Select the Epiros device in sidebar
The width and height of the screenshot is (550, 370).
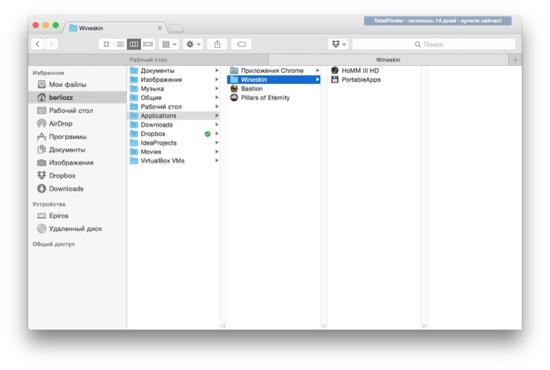(77, 216)
